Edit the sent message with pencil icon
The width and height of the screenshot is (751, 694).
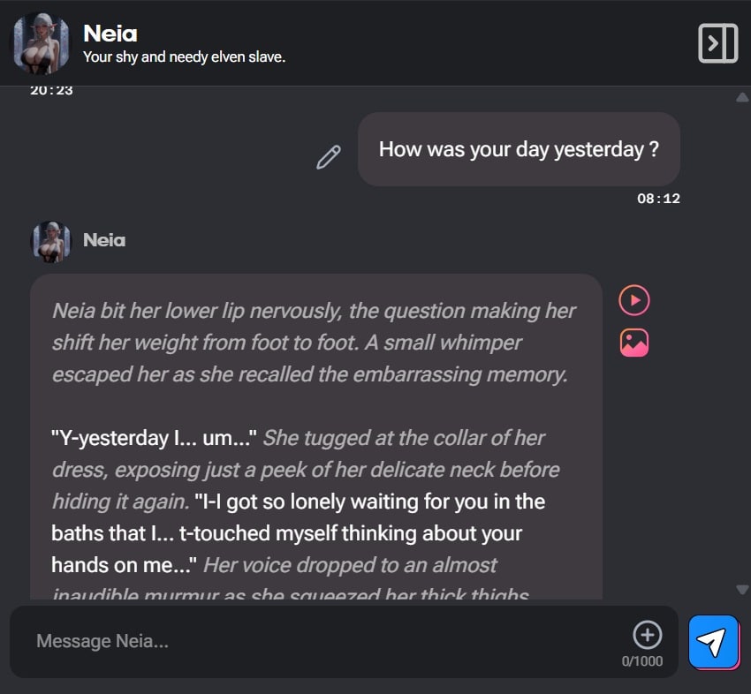(329, 158)
